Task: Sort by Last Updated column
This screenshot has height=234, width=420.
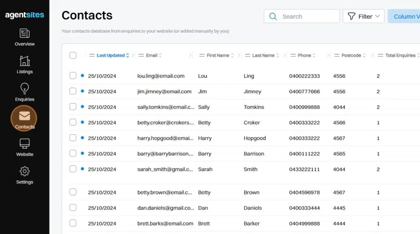Action: (x=110, y=55)
